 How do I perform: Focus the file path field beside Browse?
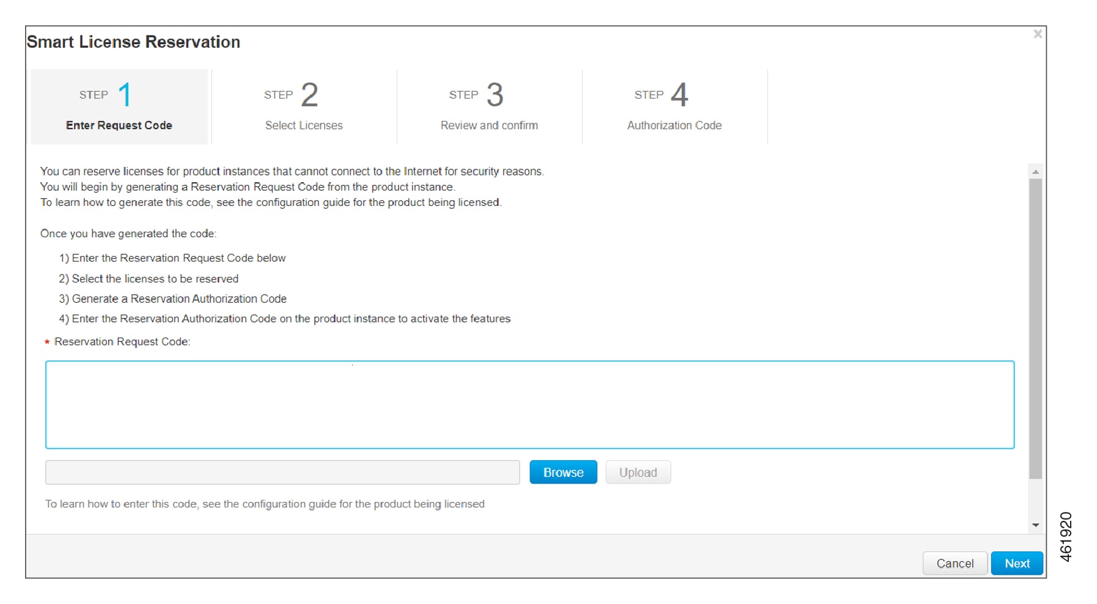[x=283, y=473]
